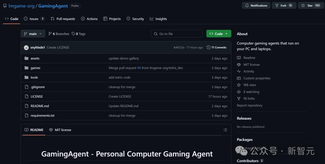325x164 pixels.
Task: Open the Custom properties link
Action: click(254, 78)
